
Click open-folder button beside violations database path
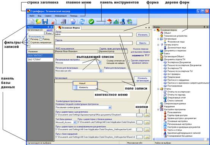pos(147,137)
